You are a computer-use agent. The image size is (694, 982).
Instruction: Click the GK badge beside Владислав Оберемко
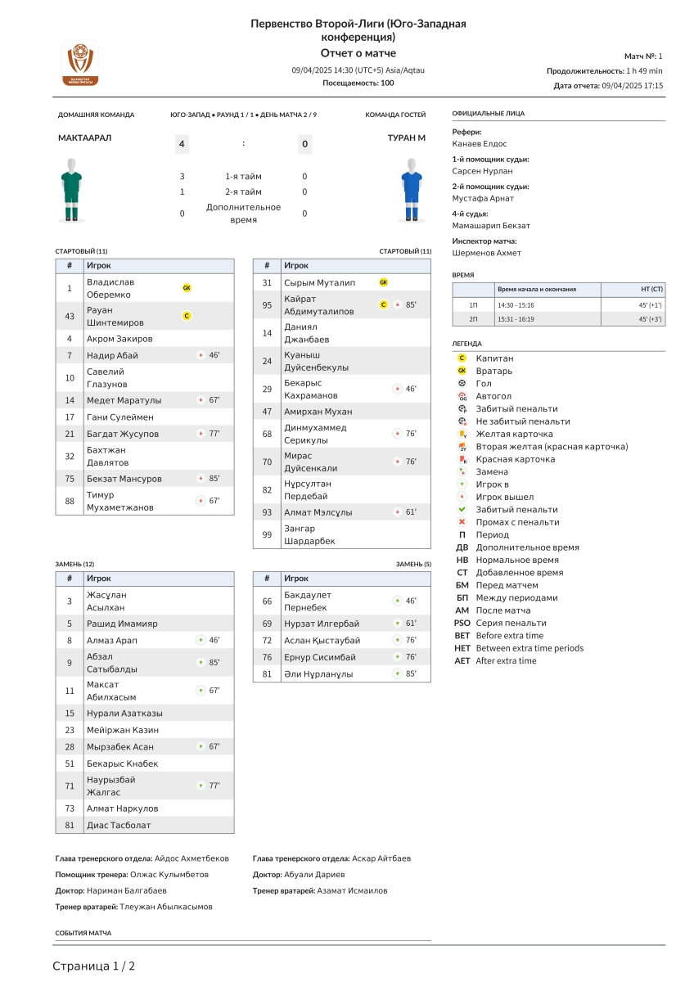(x=187, y=288)
